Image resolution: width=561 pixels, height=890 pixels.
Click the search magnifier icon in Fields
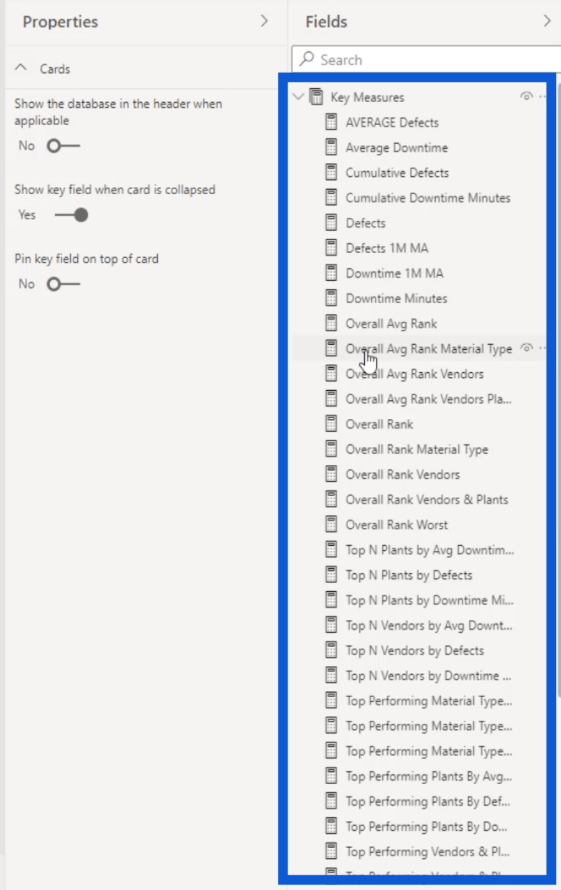307,59
